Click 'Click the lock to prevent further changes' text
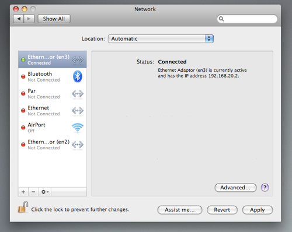This screenshot has width=292, height=232. point(80,209)
